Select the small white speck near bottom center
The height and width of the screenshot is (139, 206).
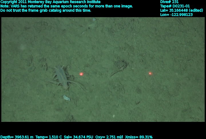(x=114, y=116)
